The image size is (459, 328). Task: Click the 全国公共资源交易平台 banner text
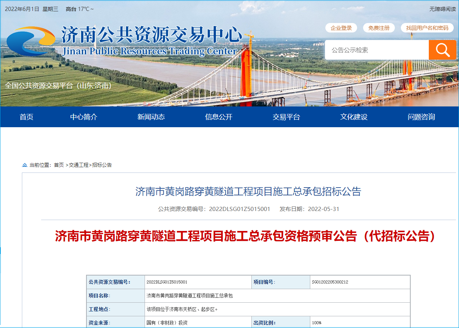click(59, 86)
